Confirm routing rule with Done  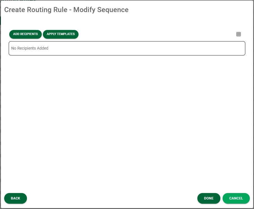(209, 198)
